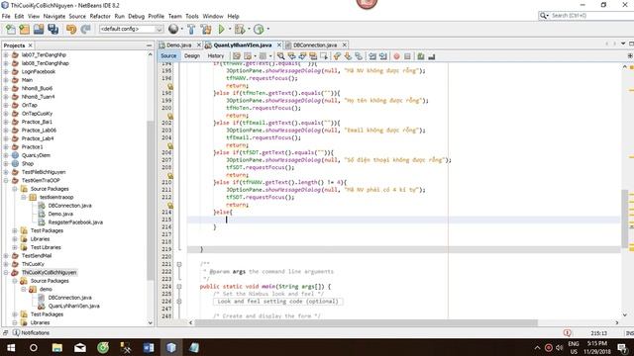The image size is (634, 356).
Task: Click the editor vertical scrollbar thumb
Action: pyautogui.click(x=625, y=218)
